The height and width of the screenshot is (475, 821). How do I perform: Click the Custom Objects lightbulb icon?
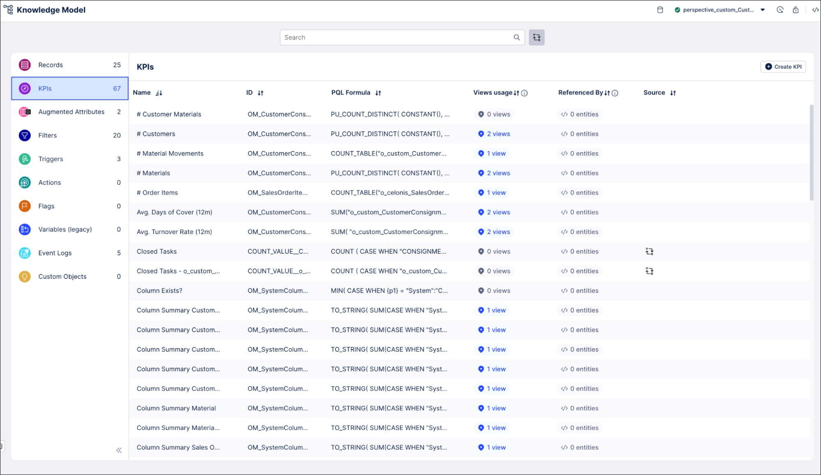[x=25, y=277]
